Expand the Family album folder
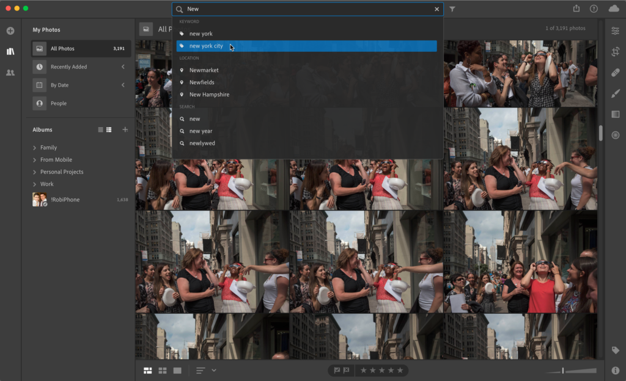 pyautogui.click(x=35, y=148)
